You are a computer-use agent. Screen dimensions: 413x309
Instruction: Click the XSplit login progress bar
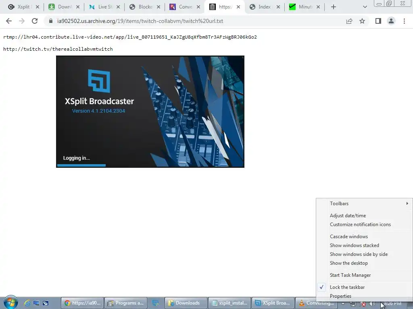click(x=81, y=165)
